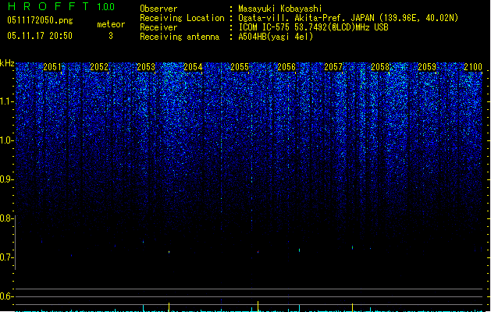Select the file name 0511172050.png

click(x=40, y=20)
